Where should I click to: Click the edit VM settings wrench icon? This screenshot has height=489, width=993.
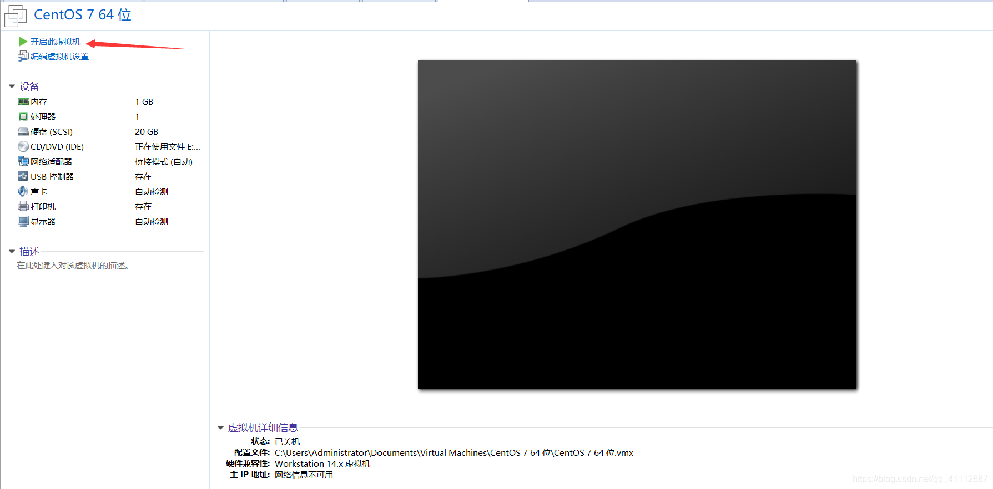point(23,56)
